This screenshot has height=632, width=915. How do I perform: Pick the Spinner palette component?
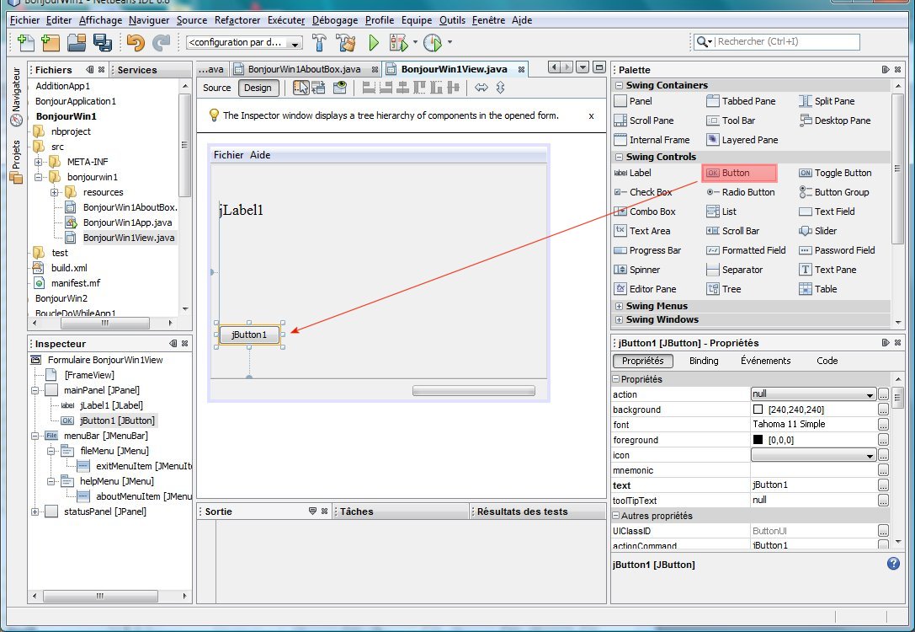click(x=637, y=270)
